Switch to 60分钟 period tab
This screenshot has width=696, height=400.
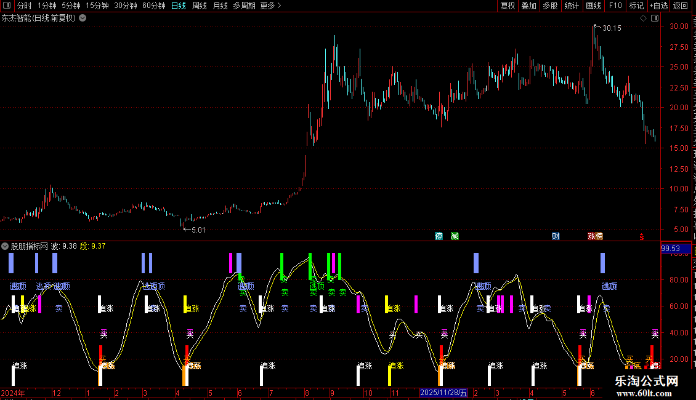tap(154, 6)
